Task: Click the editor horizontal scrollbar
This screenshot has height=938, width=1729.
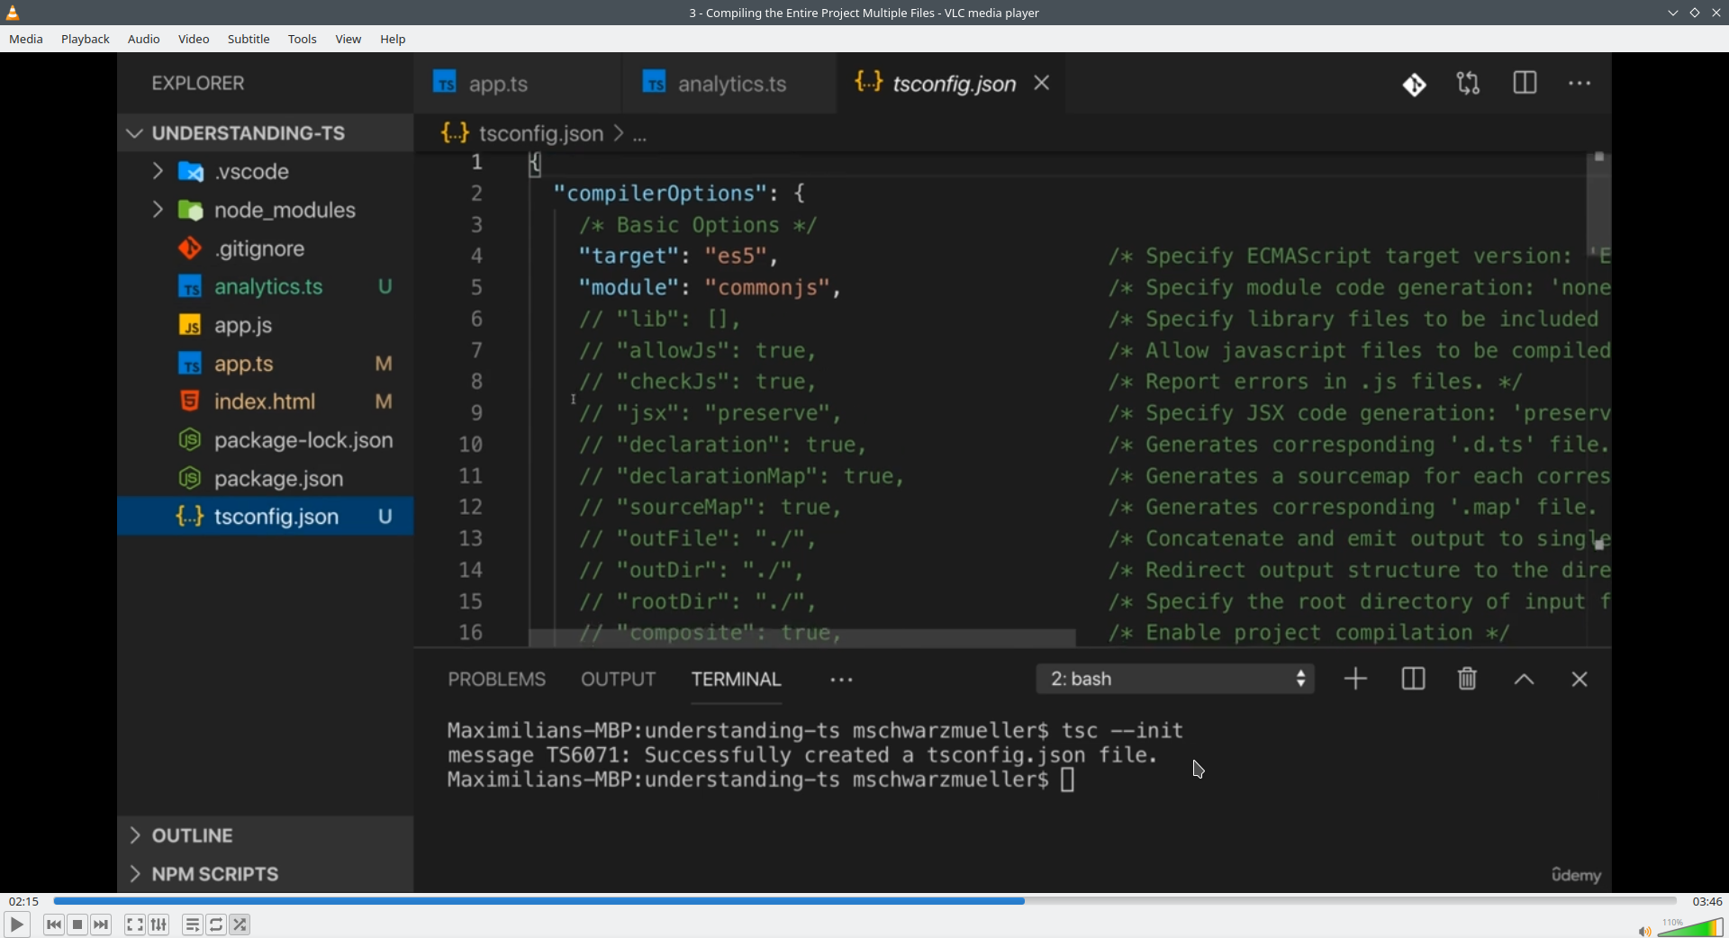Action: 802,638
